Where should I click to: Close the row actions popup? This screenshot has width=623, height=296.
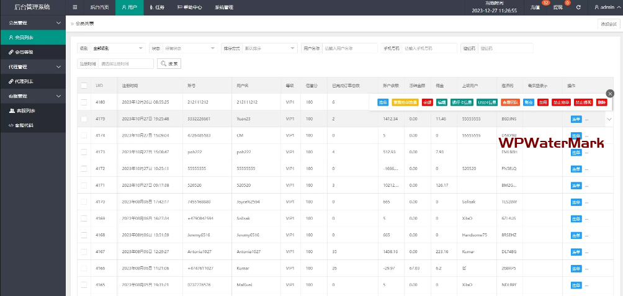(610, 93)
